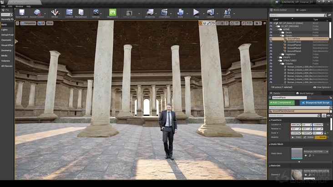
Task: Open the Perspective view dropdown
Action: point(28,23)
